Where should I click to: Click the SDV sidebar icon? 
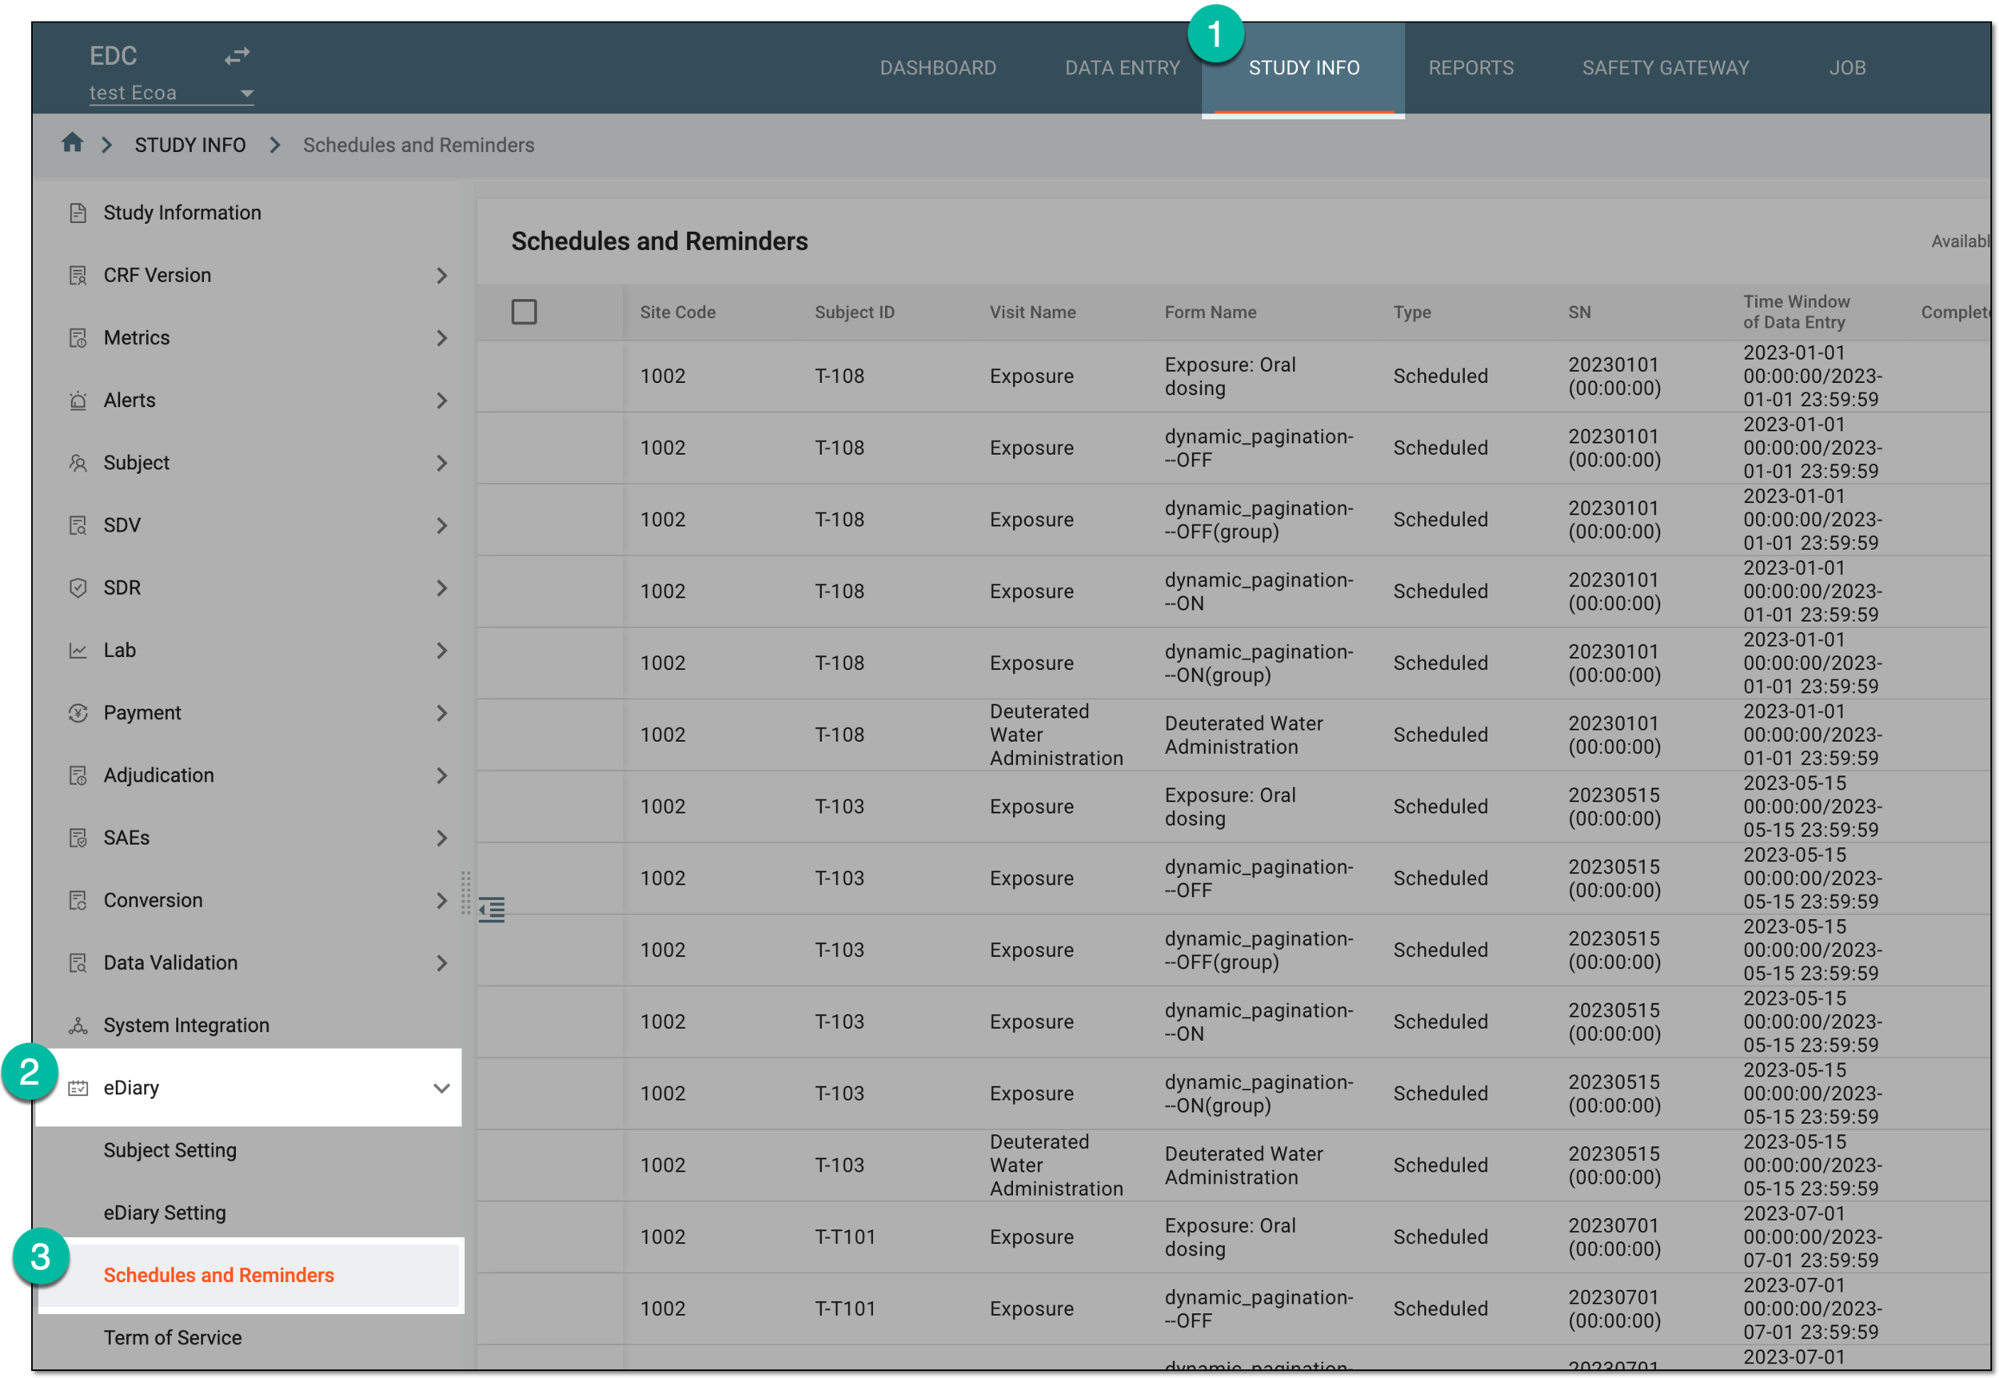click(78, 525)
